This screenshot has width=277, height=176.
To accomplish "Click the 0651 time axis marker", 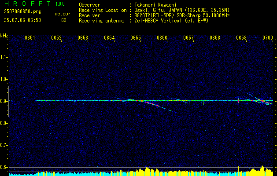I will click(30, 37).
